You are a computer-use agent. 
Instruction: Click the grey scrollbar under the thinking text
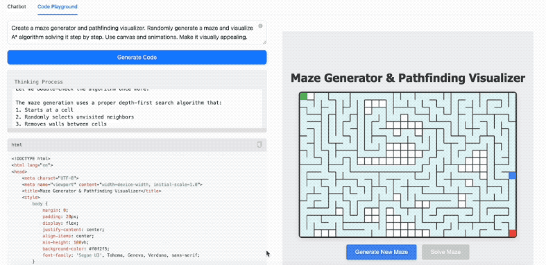coord(137,130)
